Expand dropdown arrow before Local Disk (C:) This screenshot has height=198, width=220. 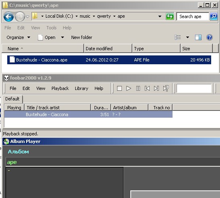pos(42,16)
